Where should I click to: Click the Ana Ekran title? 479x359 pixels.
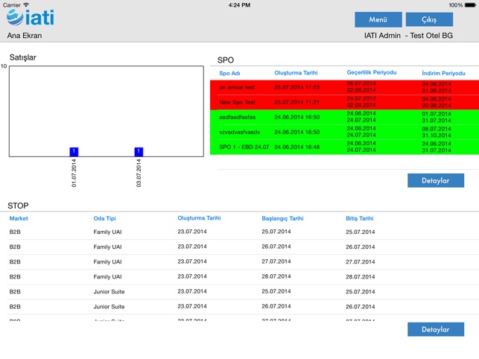point(25,36)
